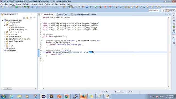Open the Open Perspective icon beside Java EE
The height and width of the screenshot is (99, 176).
pyautogui.click(x=163, y=10)
